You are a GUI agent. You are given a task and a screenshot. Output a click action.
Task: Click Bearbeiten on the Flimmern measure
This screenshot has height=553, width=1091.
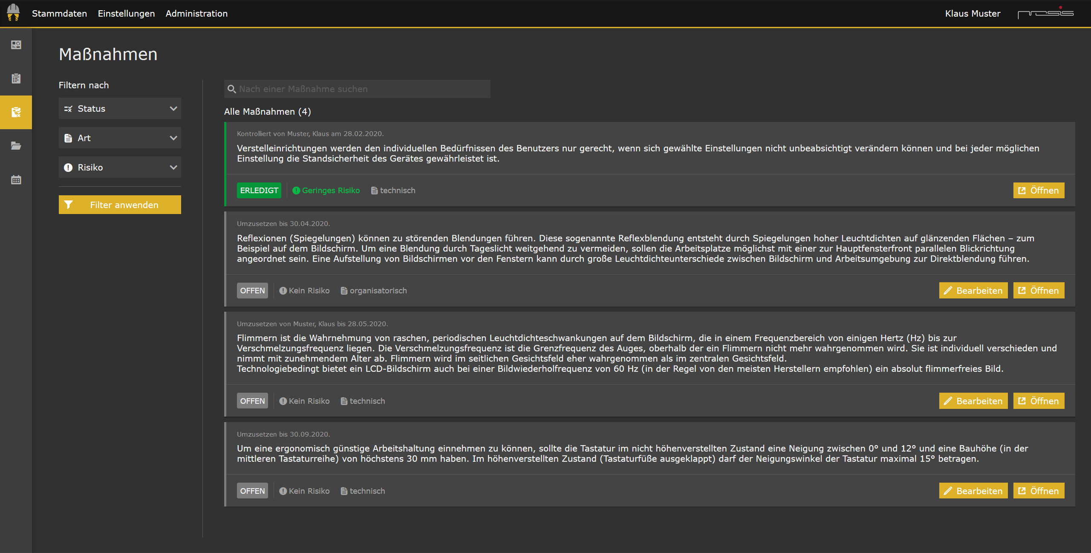[973, 400]
